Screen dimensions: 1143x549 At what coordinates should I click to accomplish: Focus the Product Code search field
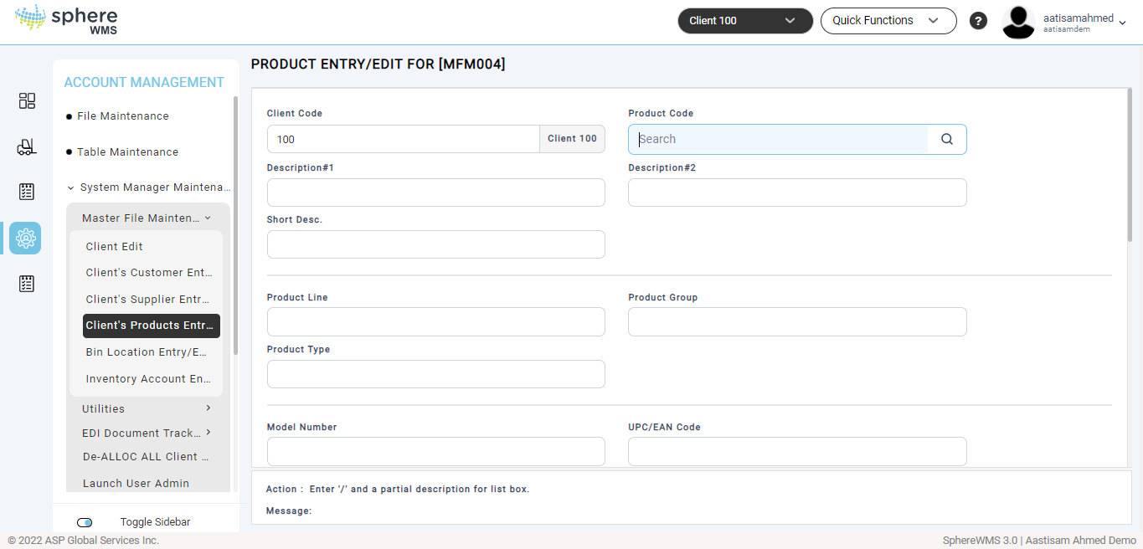coord(779,140)
